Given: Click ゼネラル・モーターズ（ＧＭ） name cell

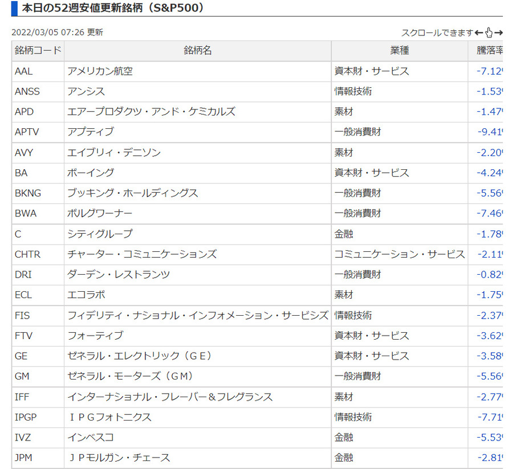Looking at the screenshot, I should point(198,377).
